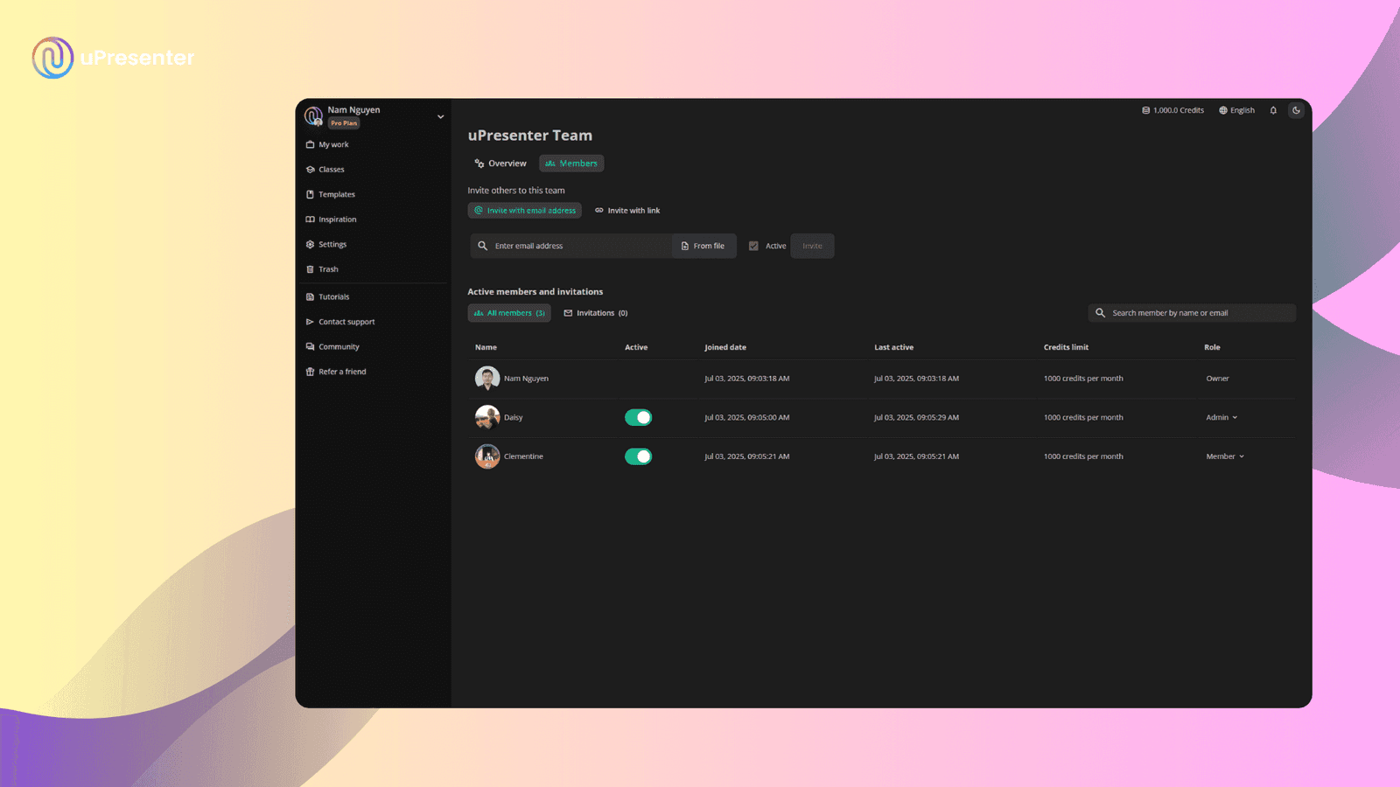
Task: Click the member name Clementine
Action: click(523, 456)
